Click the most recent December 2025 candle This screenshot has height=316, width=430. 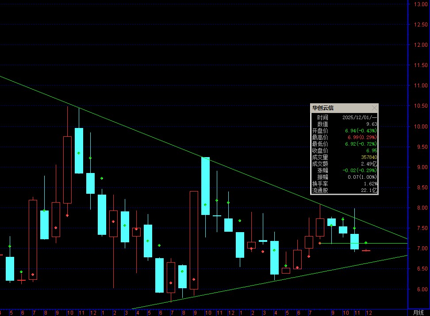tap(366, 250)
